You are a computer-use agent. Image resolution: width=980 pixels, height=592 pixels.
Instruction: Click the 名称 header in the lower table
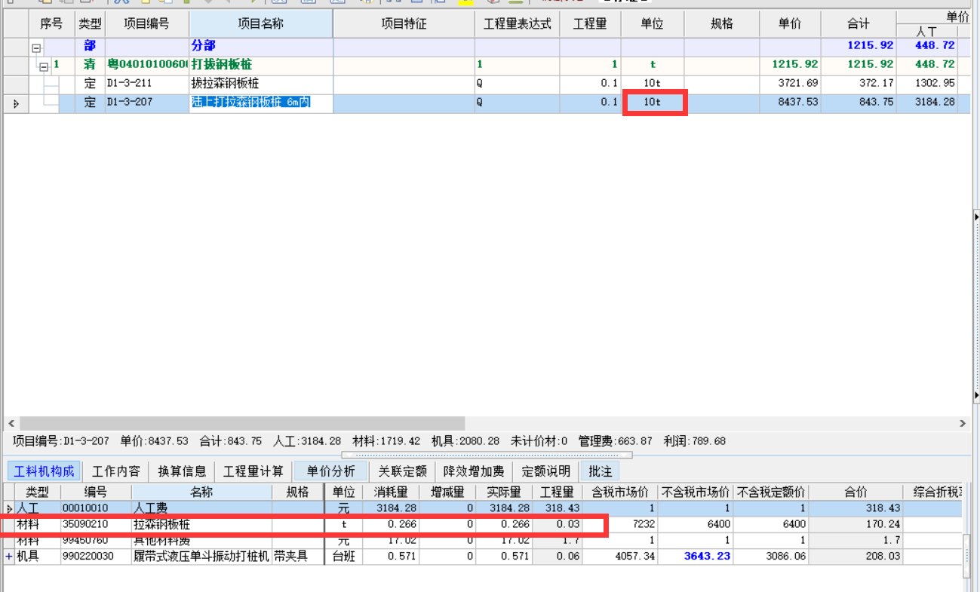(x=201, y=492)
